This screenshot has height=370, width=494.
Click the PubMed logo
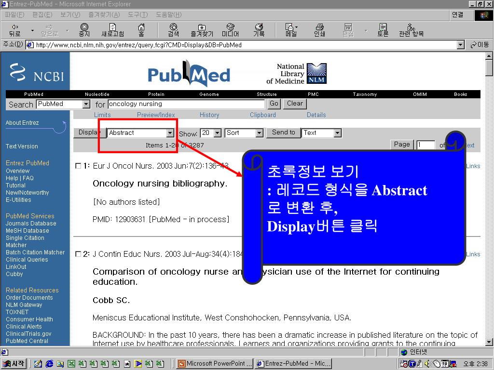point(189,74)
